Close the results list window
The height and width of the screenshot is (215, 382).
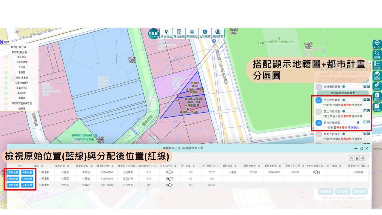[x=366, y=148]
